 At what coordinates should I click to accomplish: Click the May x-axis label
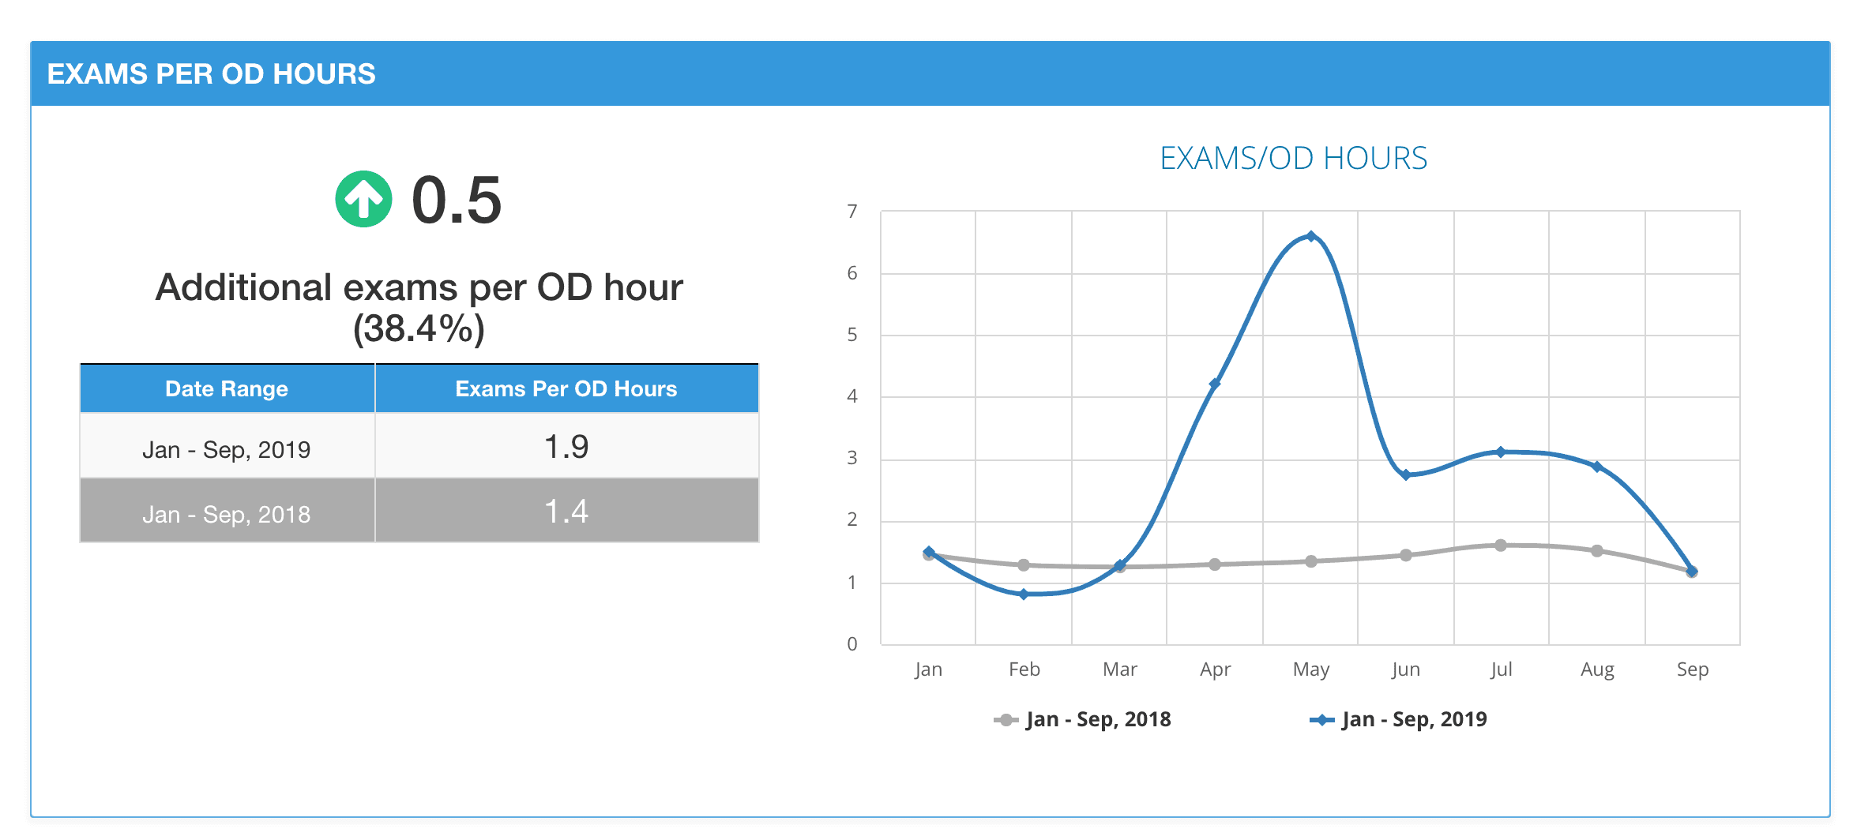pos(1311,669)
